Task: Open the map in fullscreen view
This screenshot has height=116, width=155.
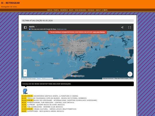Action: coord(129,27)
